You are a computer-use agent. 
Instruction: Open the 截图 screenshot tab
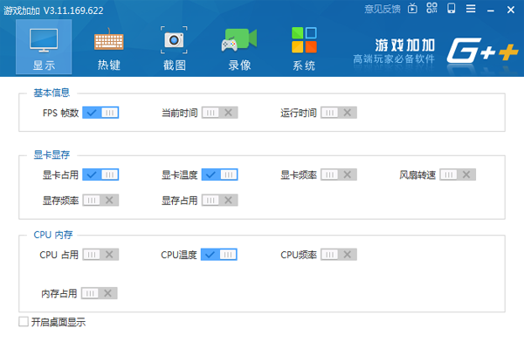point(174,49)
